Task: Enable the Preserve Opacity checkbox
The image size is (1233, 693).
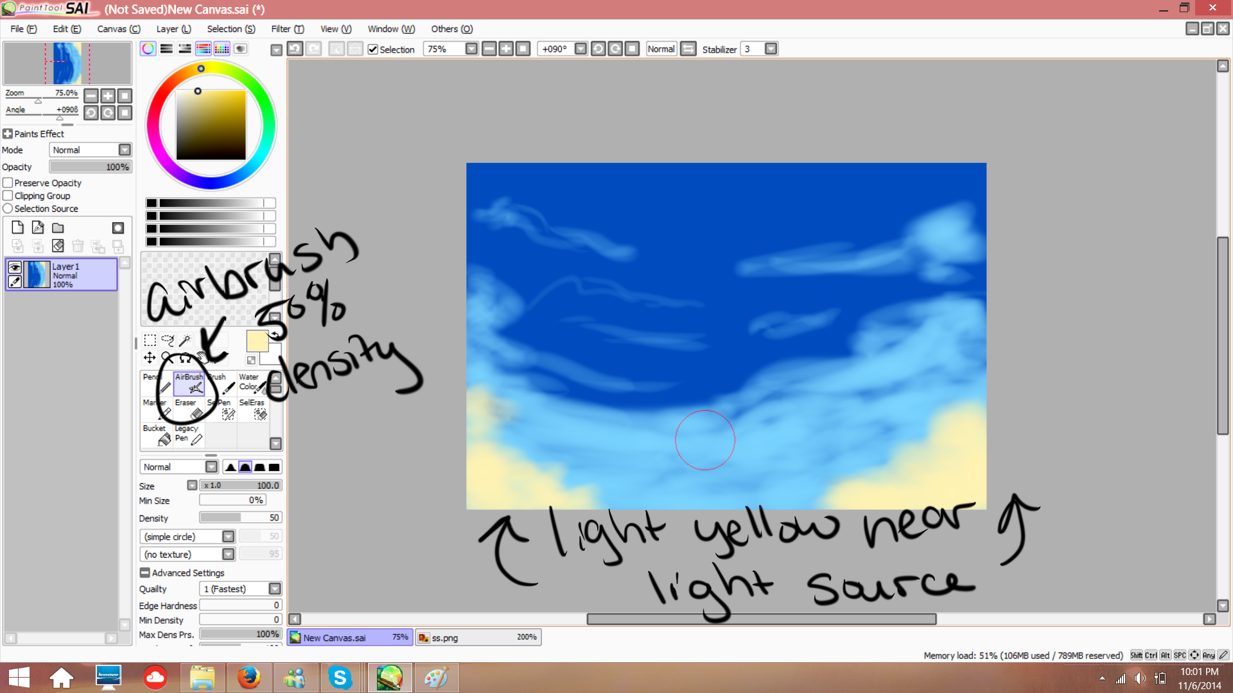Action: [x=8, y=183]
